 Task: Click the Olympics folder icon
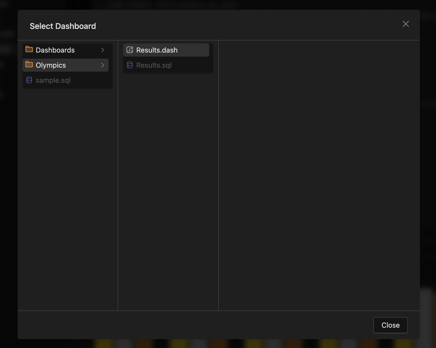[x=29, y=65]
